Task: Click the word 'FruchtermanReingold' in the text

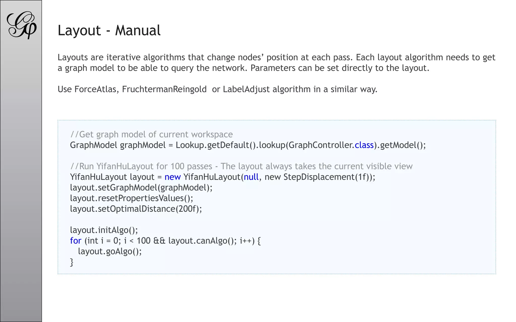Action: coord(164,89)
